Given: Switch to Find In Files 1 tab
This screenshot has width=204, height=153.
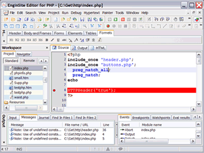Looking at the screenshot, I should pyautogui.click(x=62, y=118).
